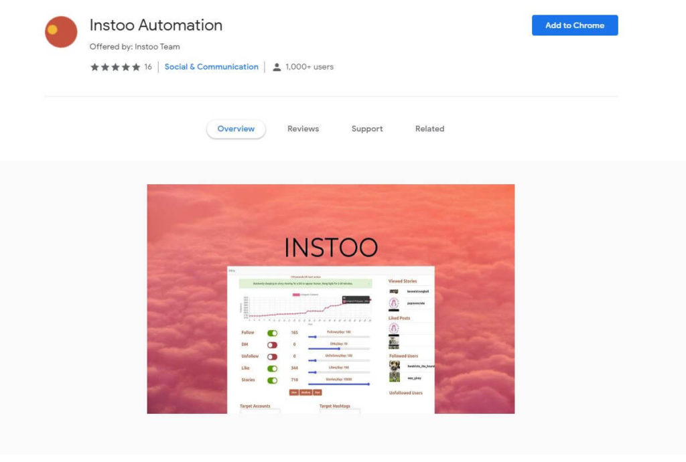Click the Target Accounts label in the preview
Viewport: 686px width, 462px height.
pyautogui.click(x=255, y=406)
